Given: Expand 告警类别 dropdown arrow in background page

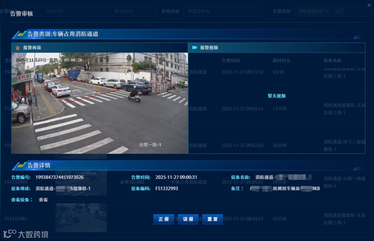Looking at the screenshot, I should pos(365,11).
